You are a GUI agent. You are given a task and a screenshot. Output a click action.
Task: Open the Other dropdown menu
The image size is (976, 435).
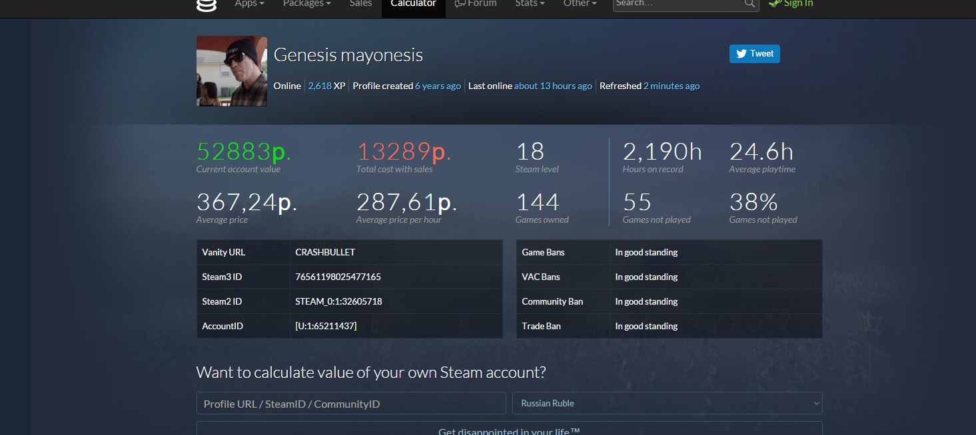pos(580,4)
